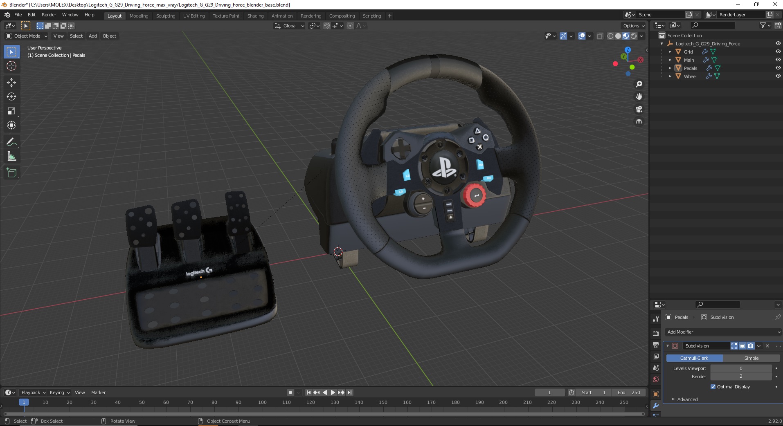The width and height of the screenshot is (783, 426).
Task: Uncheck the Optimal Display checkbox
Action: click(x=713, y=387)
